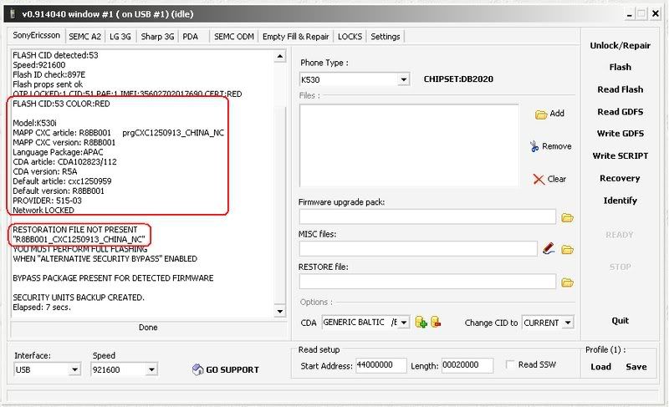
Task: Click the log scrollbar up arrow
Action: [x=280, y=56]
